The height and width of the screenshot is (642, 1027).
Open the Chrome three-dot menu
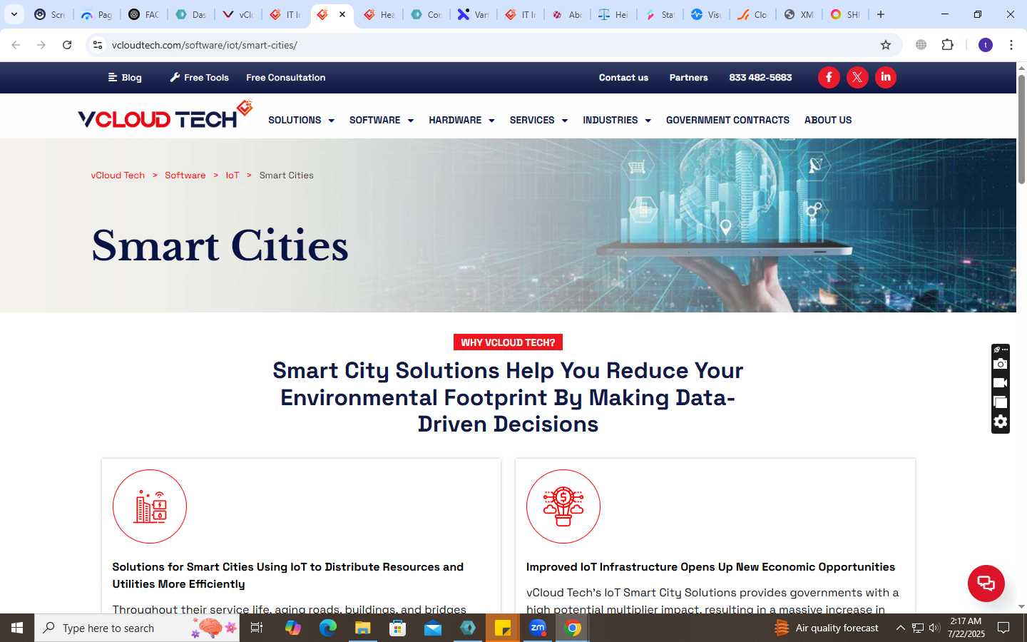(x=1011, y=45)
